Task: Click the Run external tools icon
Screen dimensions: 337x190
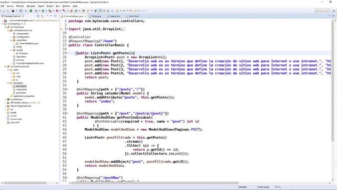Action: (x=50, y=11)
